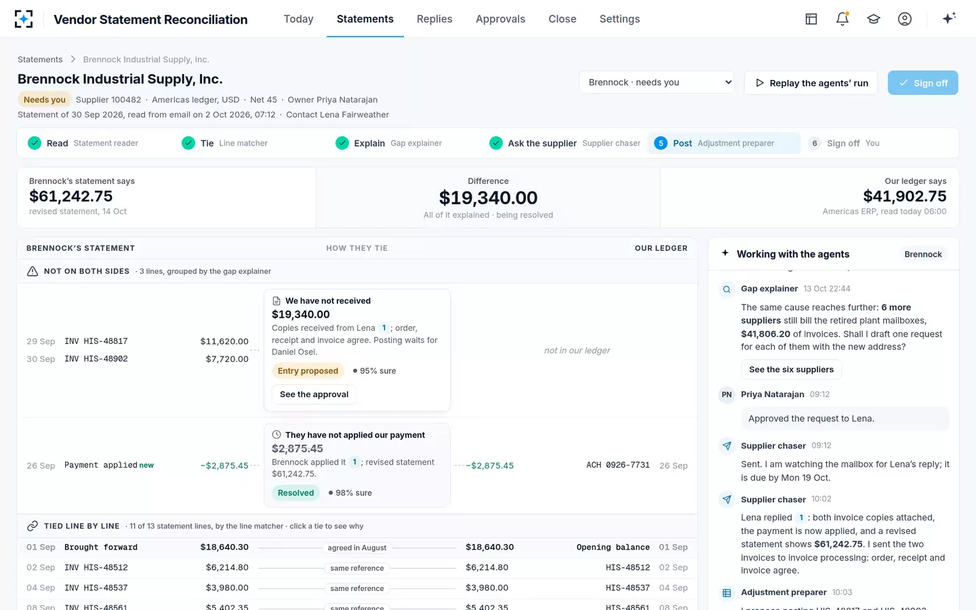Click the sparkle icon beside Working with the agents
Image resolution: width=976 pixels, height=610 pixels.
(x=725, y=253)
